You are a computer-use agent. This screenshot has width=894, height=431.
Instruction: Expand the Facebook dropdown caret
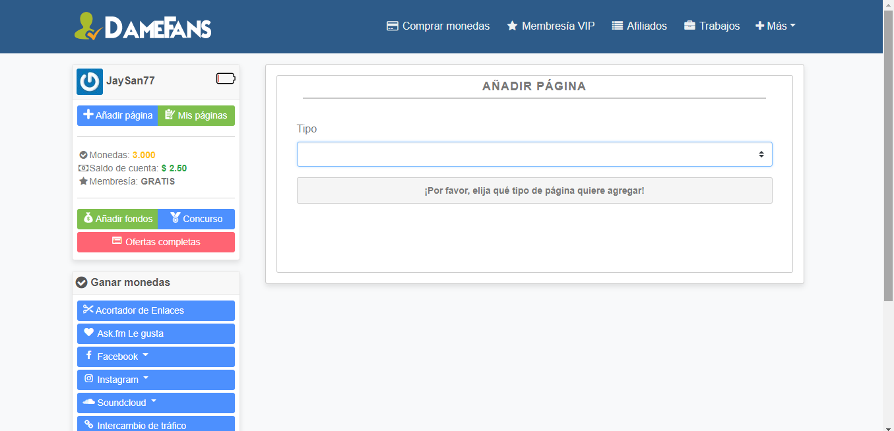[x=145, y=356]
